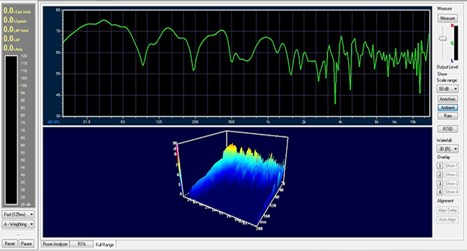This screenshot has width=467, height=251.
Task: Select the Anechoic display mode
Action: pos(448,99)
